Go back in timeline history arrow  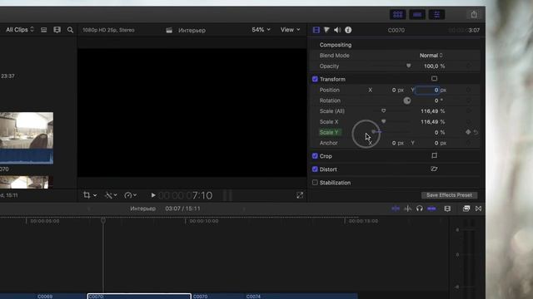pos(89,208)
